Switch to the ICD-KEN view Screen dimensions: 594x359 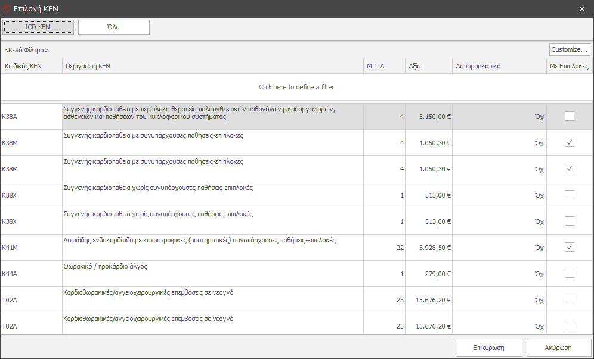(39, 27)
